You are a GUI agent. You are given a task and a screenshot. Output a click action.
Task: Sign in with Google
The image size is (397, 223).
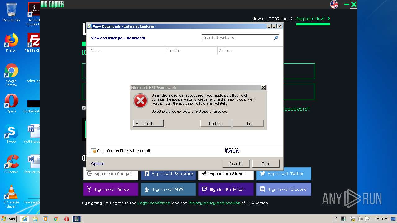click(111, 174)
